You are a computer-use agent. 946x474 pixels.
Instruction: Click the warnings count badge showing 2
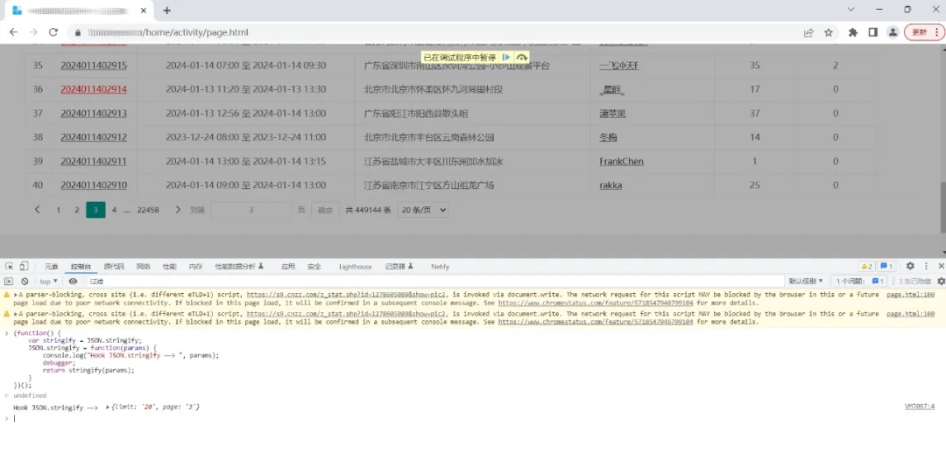(x=866, y=266)
